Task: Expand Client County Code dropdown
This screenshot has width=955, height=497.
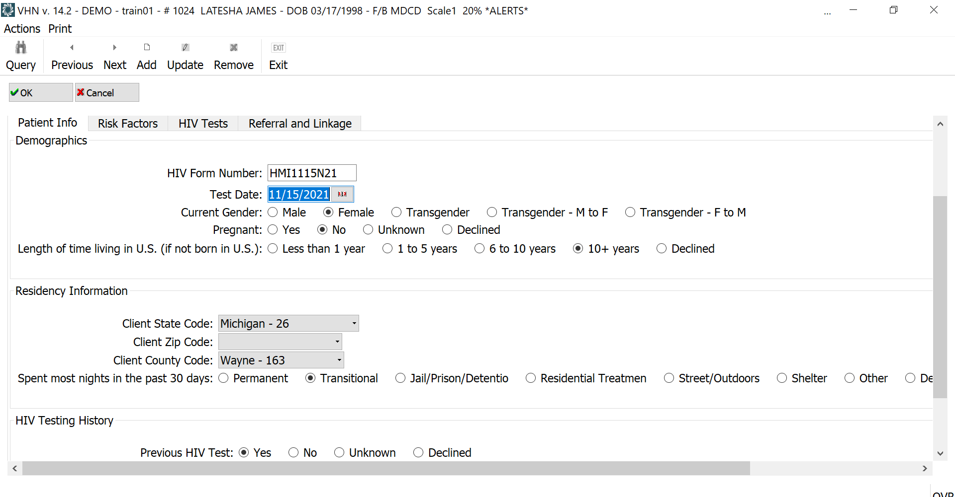Action: 339,360
